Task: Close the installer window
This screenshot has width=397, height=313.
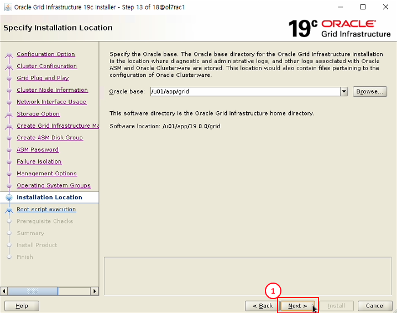Action: tap(385, 7)
